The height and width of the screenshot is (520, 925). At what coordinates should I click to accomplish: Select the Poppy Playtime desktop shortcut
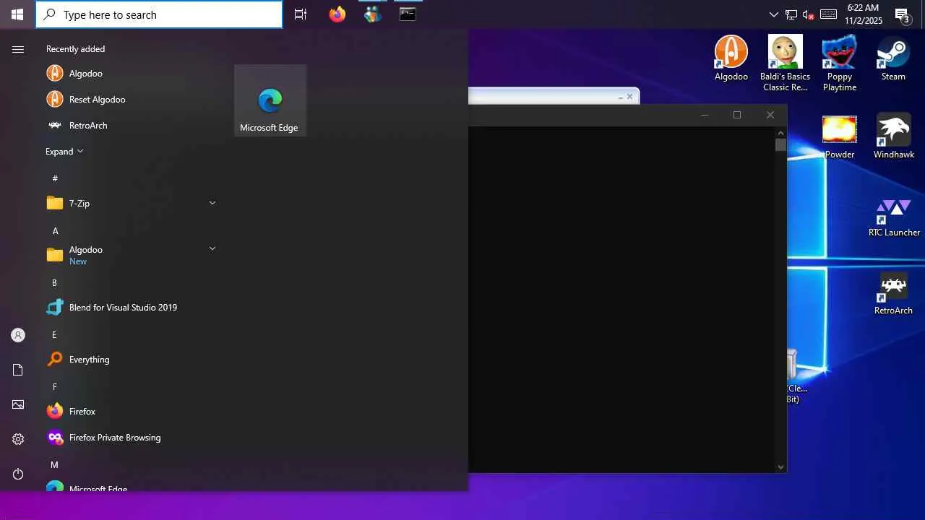click(839, 64)
